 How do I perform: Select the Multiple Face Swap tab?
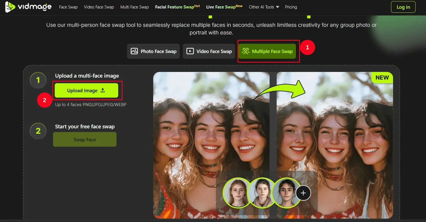(x=267, y=51)
